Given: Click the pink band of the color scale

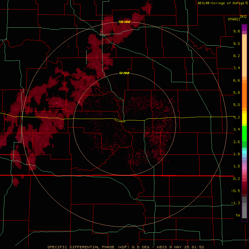Looking at the screenshot, I should 244,168.
